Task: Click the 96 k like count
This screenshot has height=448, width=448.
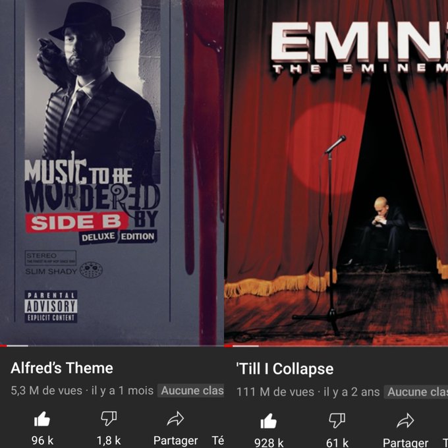Action: (42, 440)
